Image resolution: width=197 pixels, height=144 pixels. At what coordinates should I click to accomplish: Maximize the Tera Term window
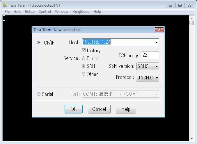(180, 6)
